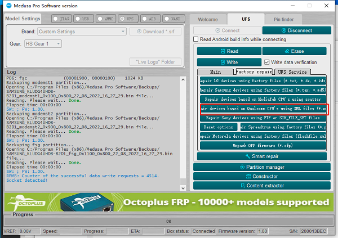Click the Disconnect button
Screen dimensions: 338x238
[x=297, y=30]
